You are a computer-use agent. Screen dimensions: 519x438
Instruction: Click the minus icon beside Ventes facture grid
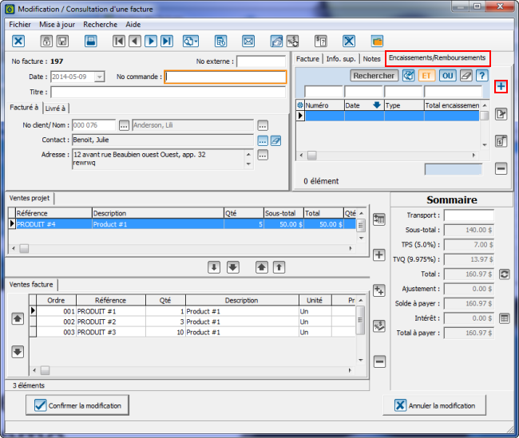coord(379,361)
